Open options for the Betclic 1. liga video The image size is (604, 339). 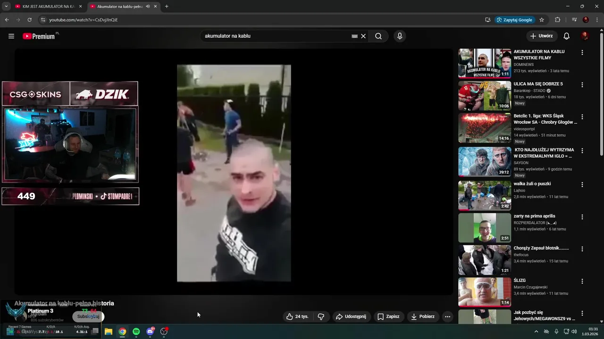click(582, 117)
